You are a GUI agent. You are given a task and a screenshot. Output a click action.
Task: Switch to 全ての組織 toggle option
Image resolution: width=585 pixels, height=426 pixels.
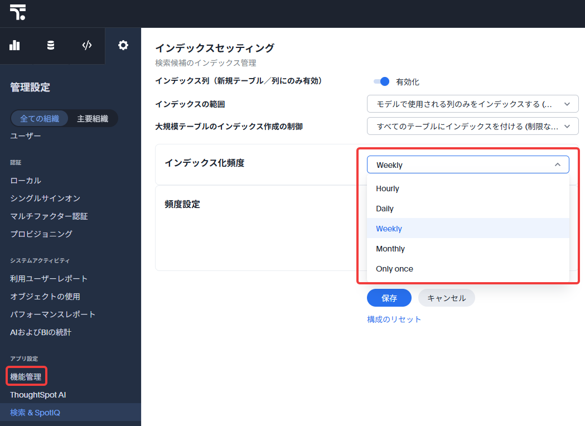pos(40,119)
